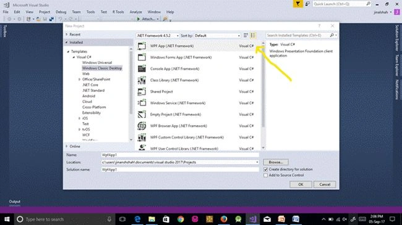
Task: Open the Tools menu
Action: (90, 12)
